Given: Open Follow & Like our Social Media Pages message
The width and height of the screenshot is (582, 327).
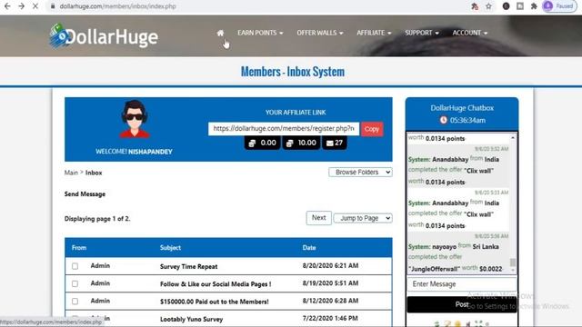Looking at the screenshot, I should coord(216,284).
